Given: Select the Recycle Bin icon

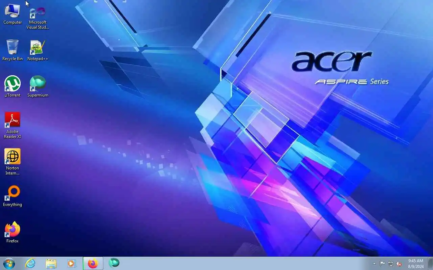Looking at the screenshot, I should pos(13,50).
